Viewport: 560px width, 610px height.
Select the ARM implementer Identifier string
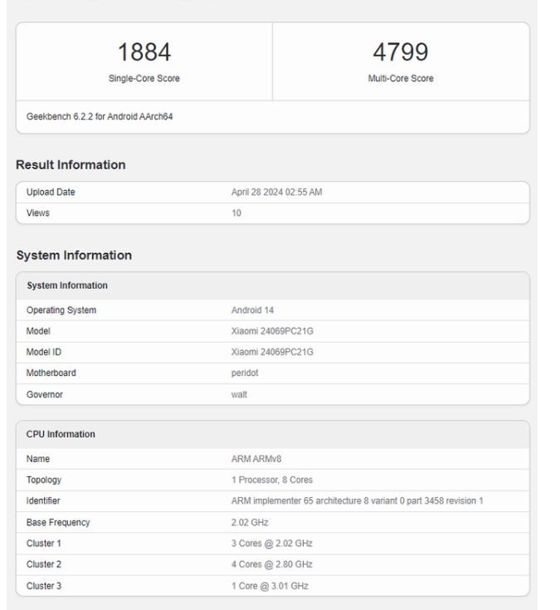[357, 501]
